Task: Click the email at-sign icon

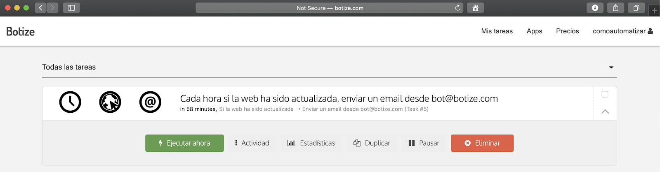Action: point(150,102)
